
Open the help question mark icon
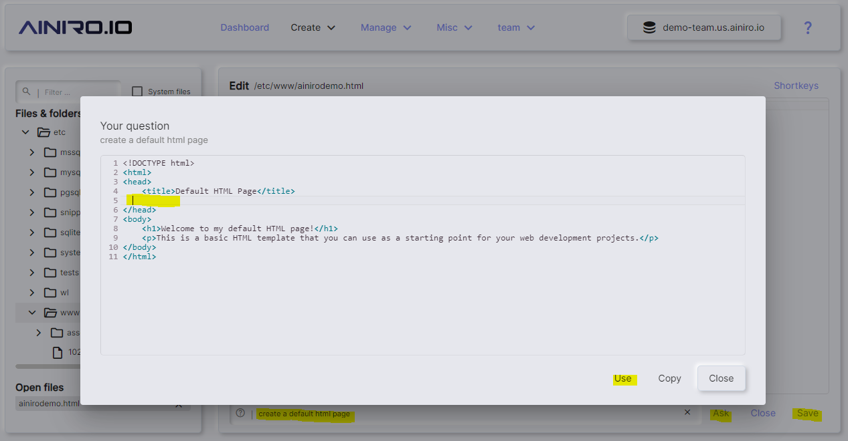pyautogui.click(x=808, y=28)
